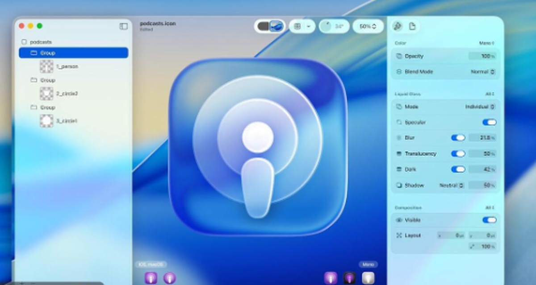Select the wallpaper canvas background option
The width and height of the screenshot is (536, 285).
pyautogui.click(x=277, y=26)
